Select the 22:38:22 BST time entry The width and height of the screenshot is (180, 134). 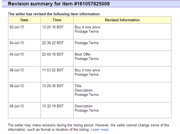tap(53, 43)
